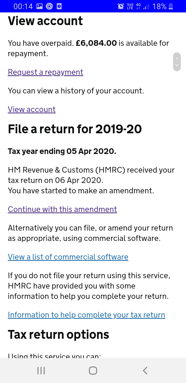Open Information to help complete your tax return

pyautogui.click(x=86, y=315)
